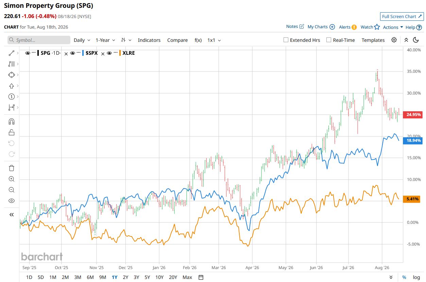This screenshot has width=426, height=282.
Task: Toggle SPG series visibility eye
Action: 28,53
